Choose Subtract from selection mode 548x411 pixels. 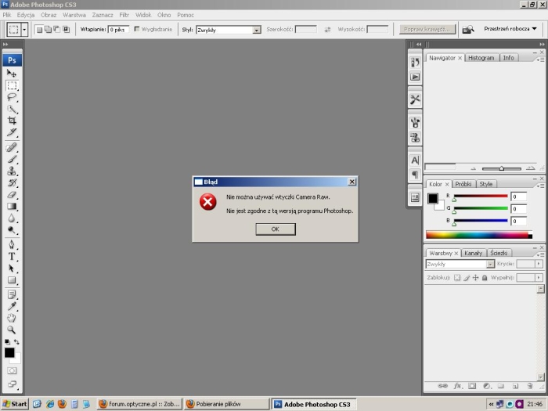[57, 30]
